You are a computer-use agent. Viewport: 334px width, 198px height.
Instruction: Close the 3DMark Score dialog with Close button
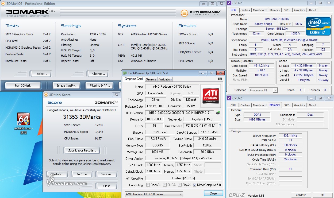click(x=107, y=186)
